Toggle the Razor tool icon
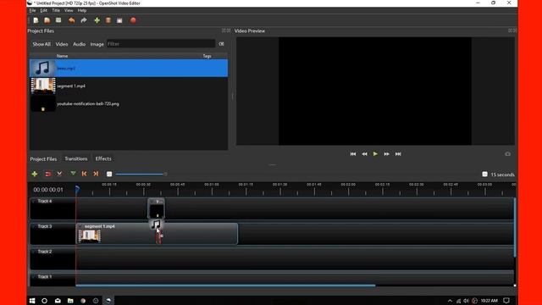The width and height of the screenshot is (542, 305). tap(59, 174)
